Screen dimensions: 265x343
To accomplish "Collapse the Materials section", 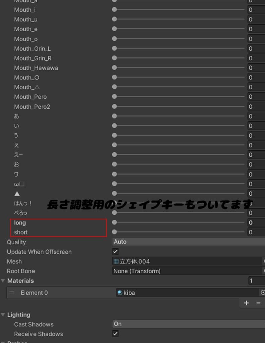I will pyautogui.click(x=3, y=281).
